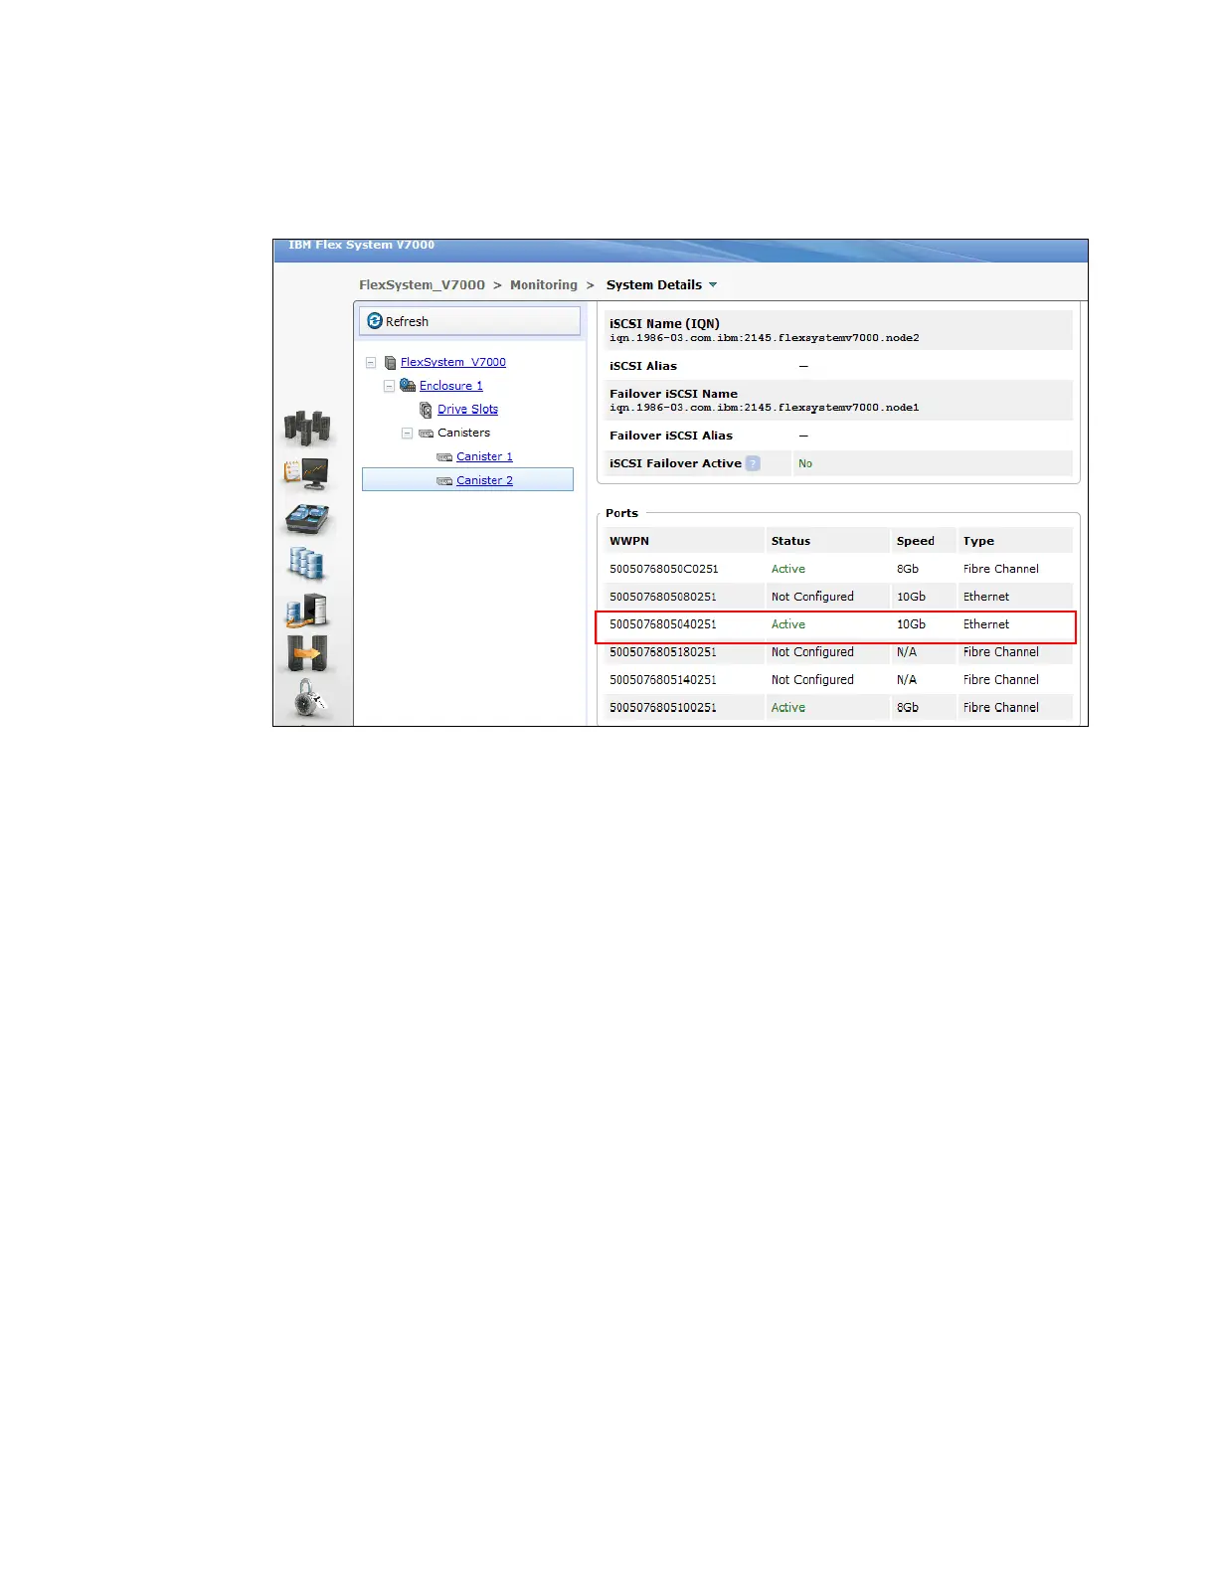
Task: Open the Access padlock sidebar icon
Action: pyautogui.click(x=310, y=699)
